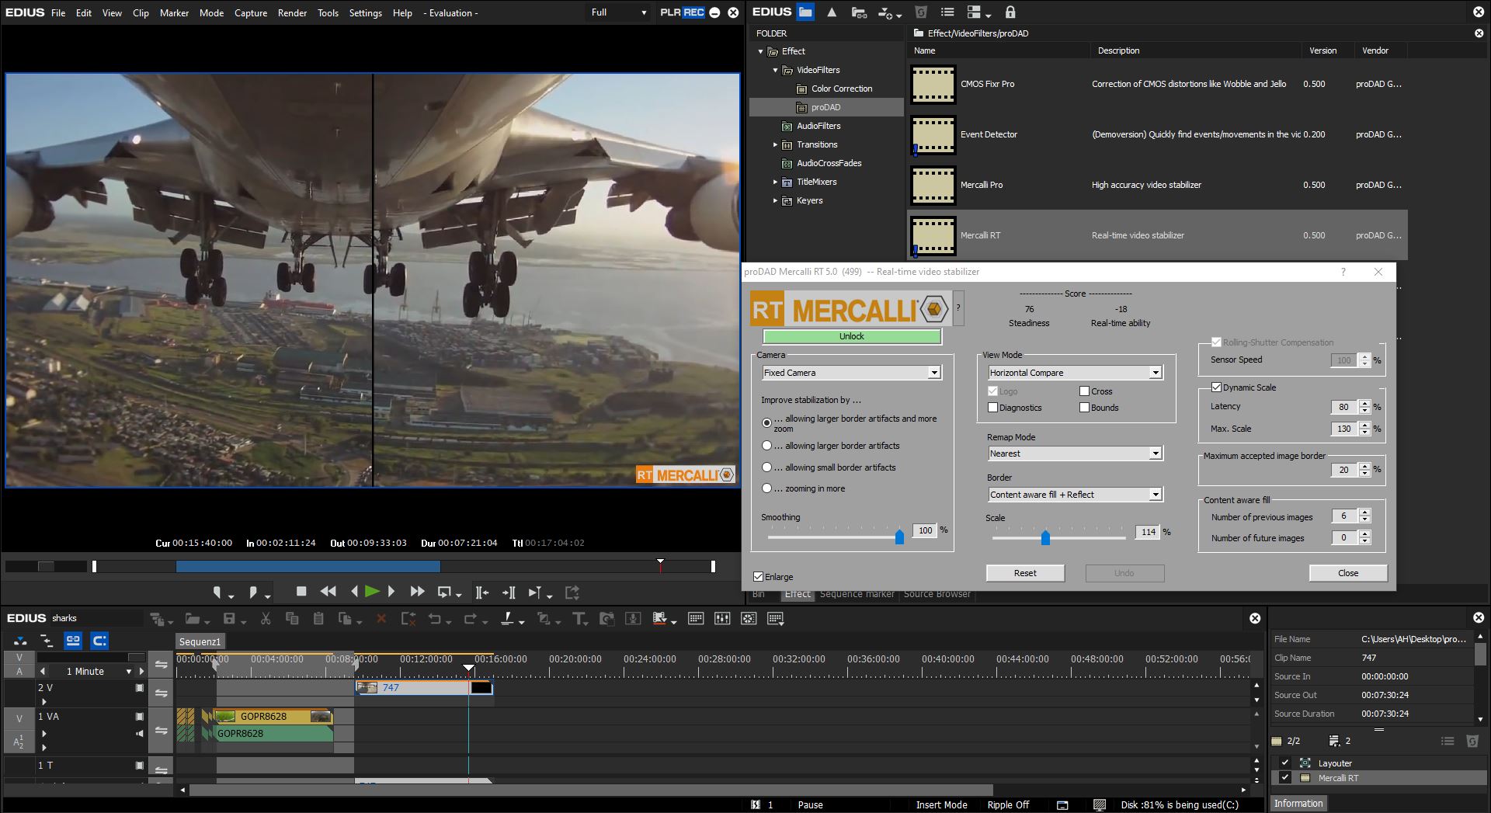Save the sharks project
The height and width of the screenshot is (813, 1491).
(x=230, y=619)
